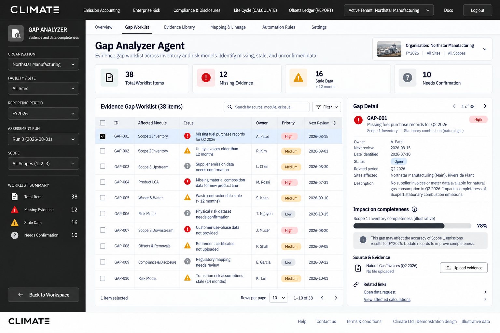Image resolution: width=500 pixels, height=333 pixels.
Task: Check the GAP-010 row checkbox
Action: tap(103, 278)
